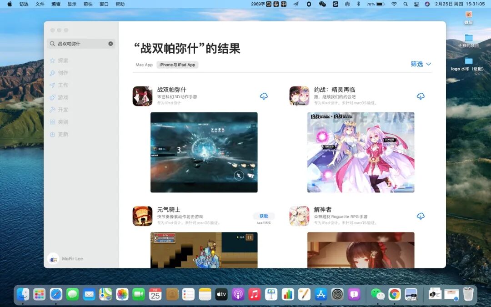The image size is (491, 307).
Task: Open the 解神者 app icon
Action: (299, 216)
